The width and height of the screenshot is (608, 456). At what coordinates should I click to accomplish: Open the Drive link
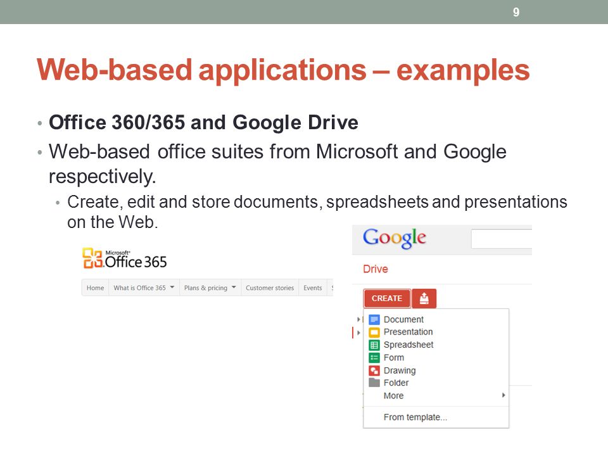376,269
